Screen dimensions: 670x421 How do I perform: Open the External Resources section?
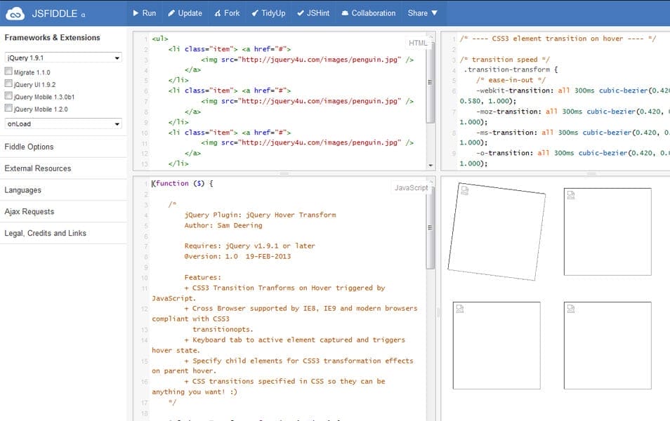pyautogui.click(x=39, y=168)
